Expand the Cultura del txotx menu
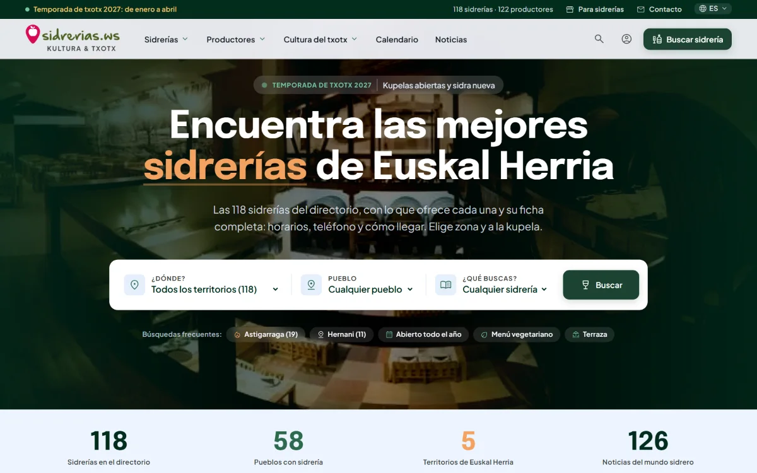Screen dimensions: 757x473 [320, 39]
